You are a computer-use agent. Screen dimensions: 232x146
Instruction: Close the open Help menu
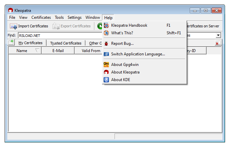[108, 18]
